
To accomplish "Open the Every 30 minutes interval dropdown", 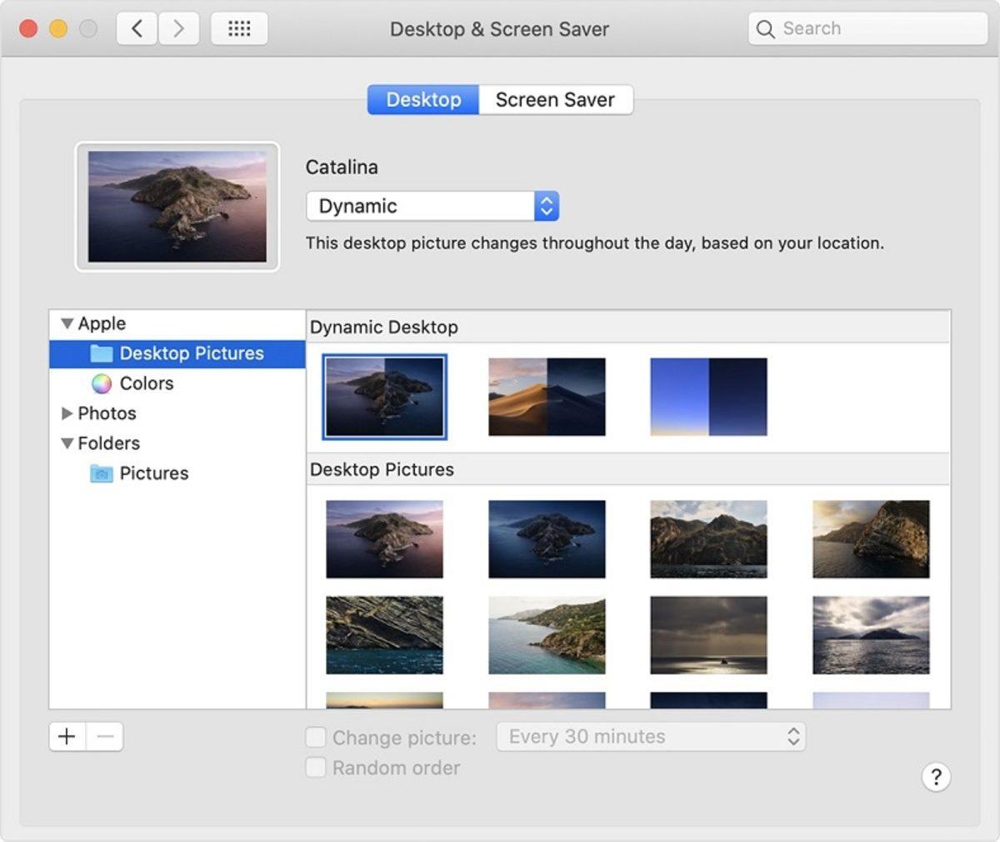I will 651,736.
